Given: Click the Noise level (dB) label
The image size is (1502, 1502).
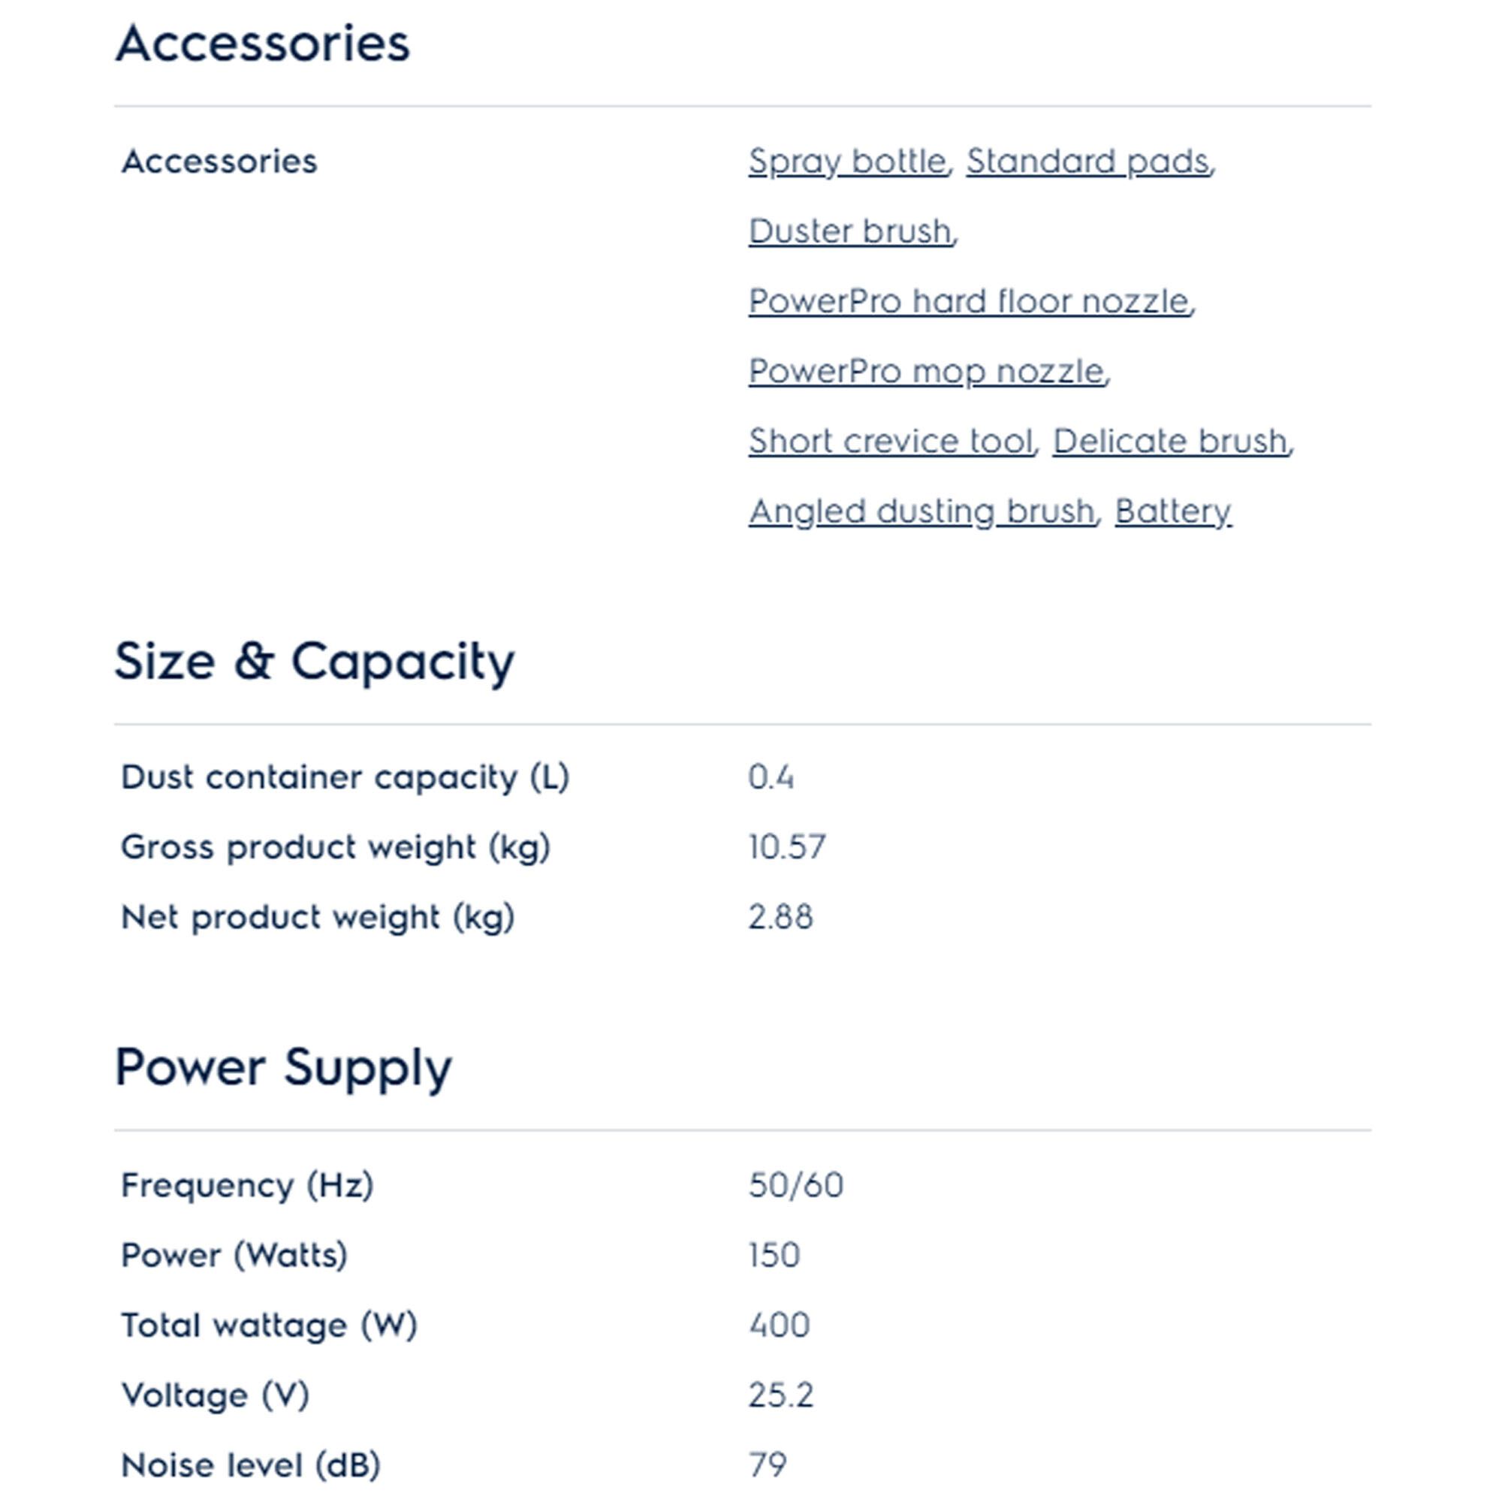Looking at the screenshot, I should (250, 1465).
